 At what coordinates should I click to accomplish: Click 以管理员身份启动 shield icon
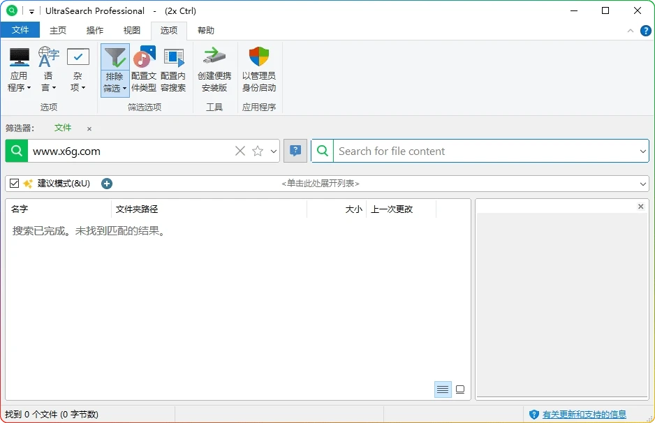coord(259,57)
